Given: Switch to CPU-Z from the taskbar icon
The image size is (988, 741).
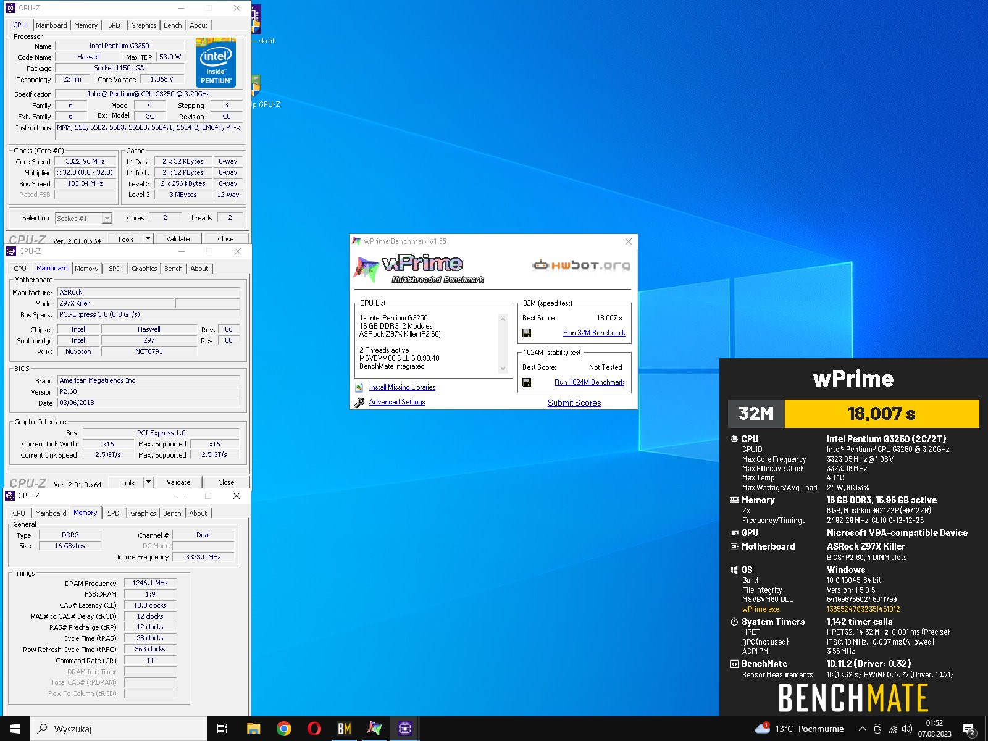Looking at the screenshot, I should tap(404, 729).
